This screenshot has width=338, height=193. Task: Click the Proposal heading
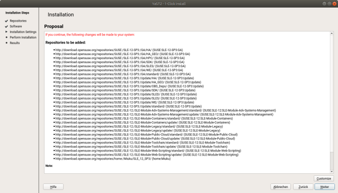[x=54, y=26]
